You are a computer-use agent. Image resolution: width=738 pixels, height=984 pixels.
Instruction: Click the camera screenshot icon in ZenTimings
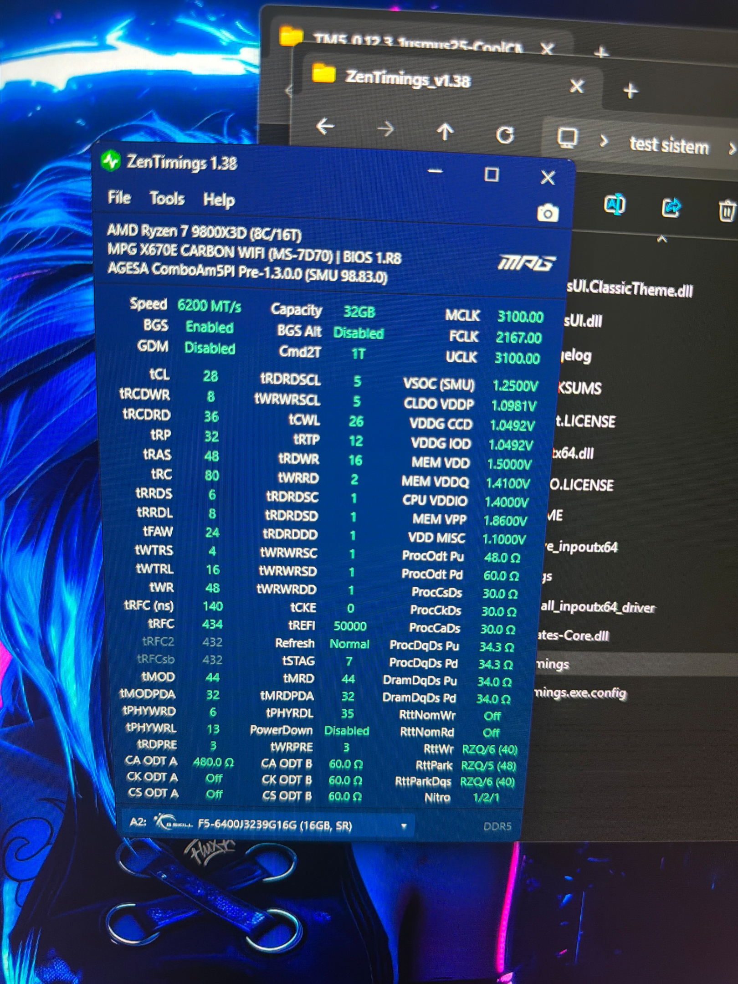(x=548, y=212)
